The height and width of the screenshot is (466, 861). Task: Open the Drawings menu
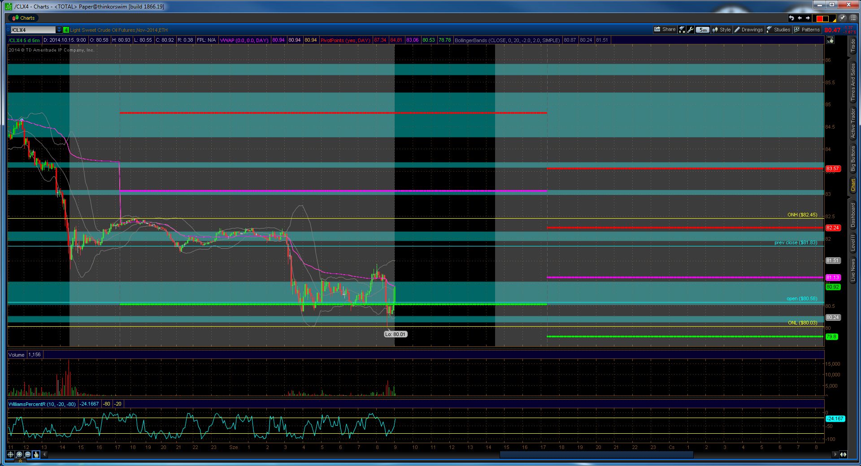pyautogui.click(x=748, y=30)
